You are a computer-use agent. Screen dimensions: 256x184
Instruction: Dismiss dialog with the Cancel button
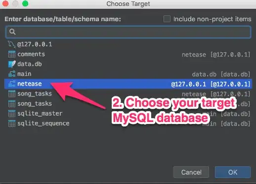coord(191,172)
